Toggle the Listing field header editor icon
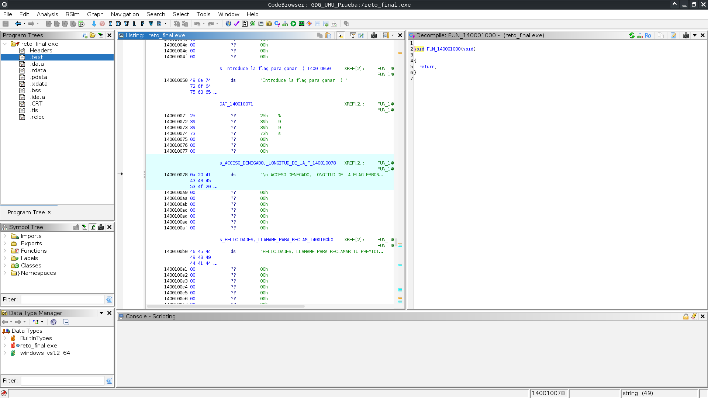The image size is (708, 398). 353,35
